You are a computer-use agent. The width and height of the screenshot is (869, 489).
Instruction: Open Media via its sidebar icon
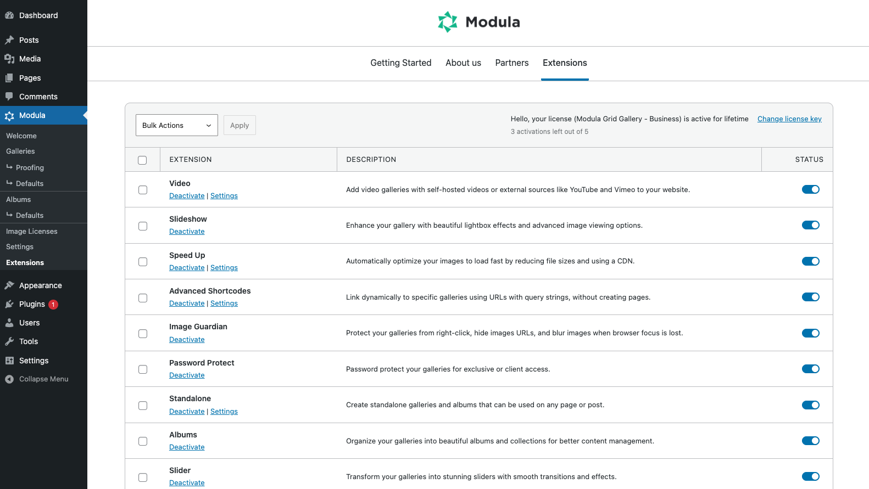(9, 59)
